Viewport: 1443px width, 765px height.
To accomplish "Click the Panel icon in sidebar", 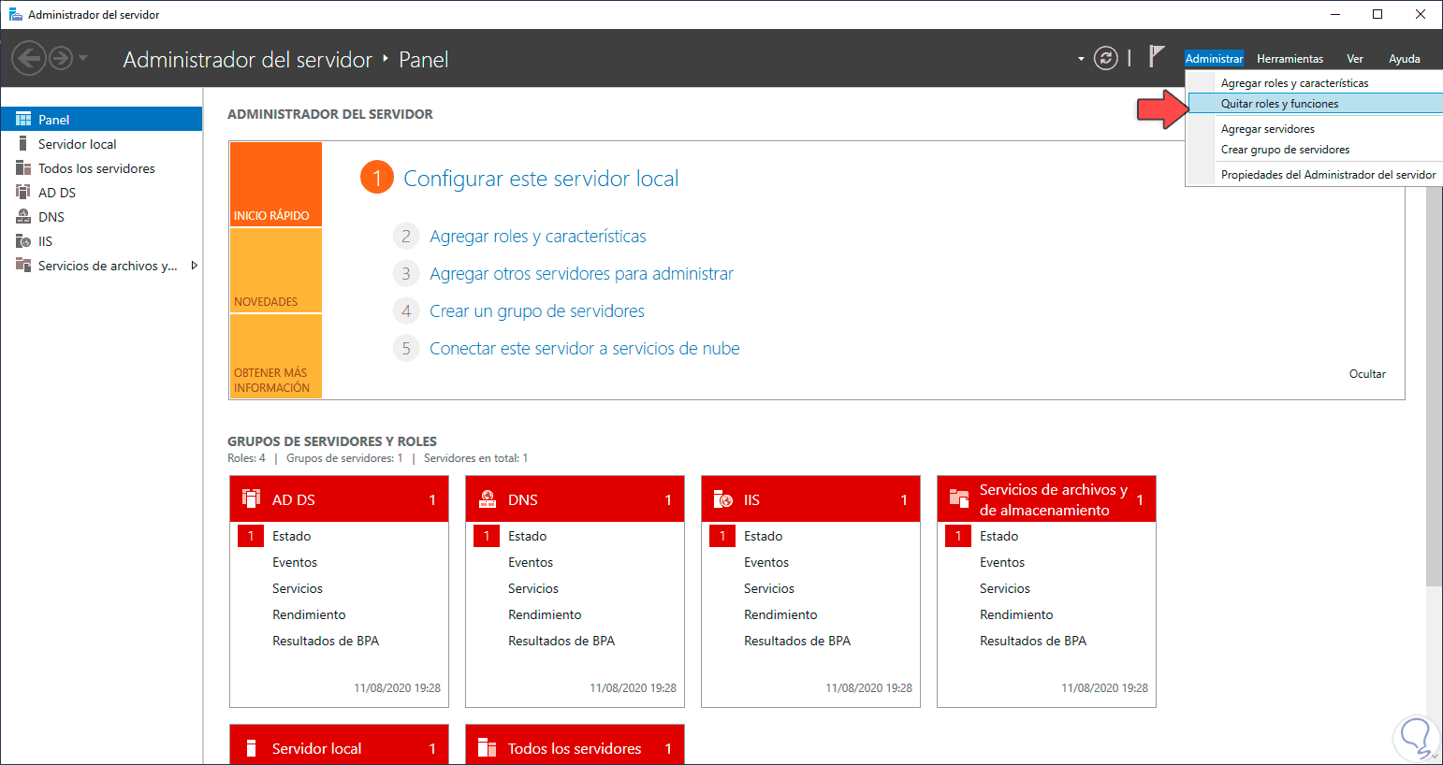I will 23,120.
